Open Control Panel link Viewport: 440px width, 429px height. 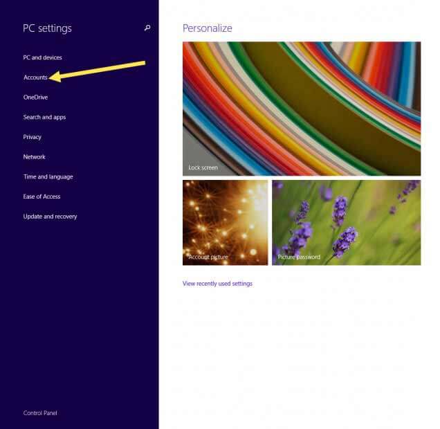tap(40, 413)
